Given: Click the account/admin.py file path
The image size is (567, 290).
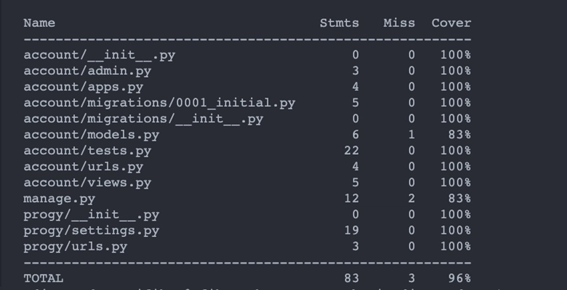Looking at the screenshot, I should point(87,71).
